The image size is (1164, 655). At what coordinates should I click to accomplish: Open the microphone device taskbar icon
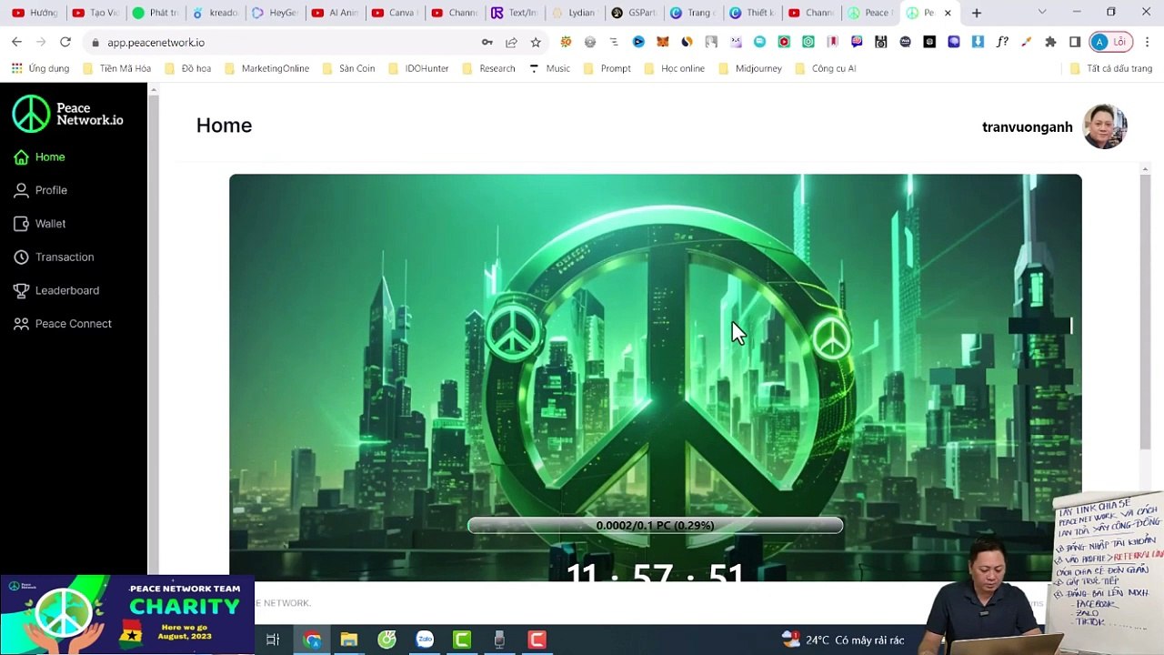[x=499, y=640]
